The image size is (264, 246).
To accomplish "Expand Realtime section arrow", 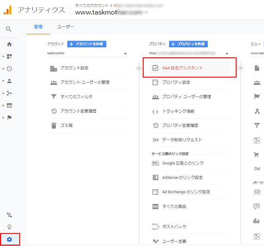I will click(x=3, y=68).
